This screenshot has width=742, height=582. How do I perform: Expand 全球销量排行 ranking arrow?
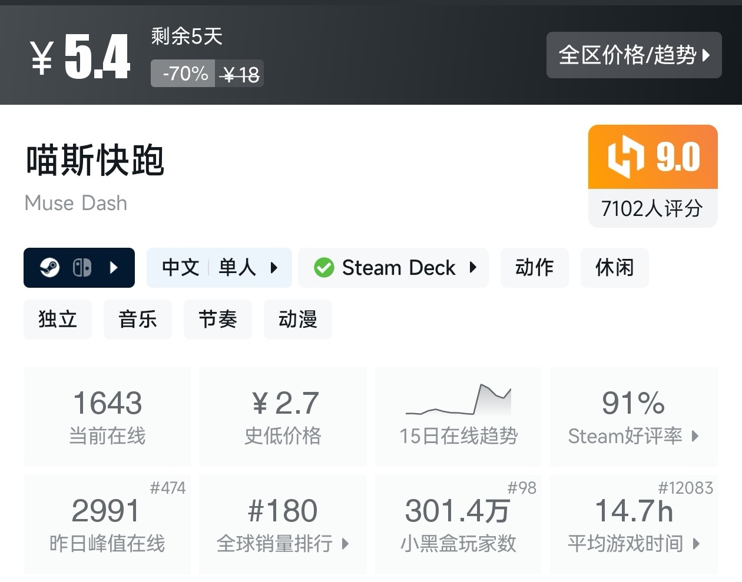tap(346, 544)
